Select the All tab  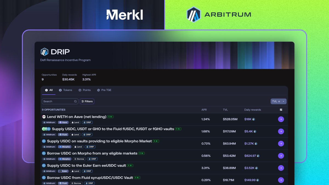pos(49,90)
